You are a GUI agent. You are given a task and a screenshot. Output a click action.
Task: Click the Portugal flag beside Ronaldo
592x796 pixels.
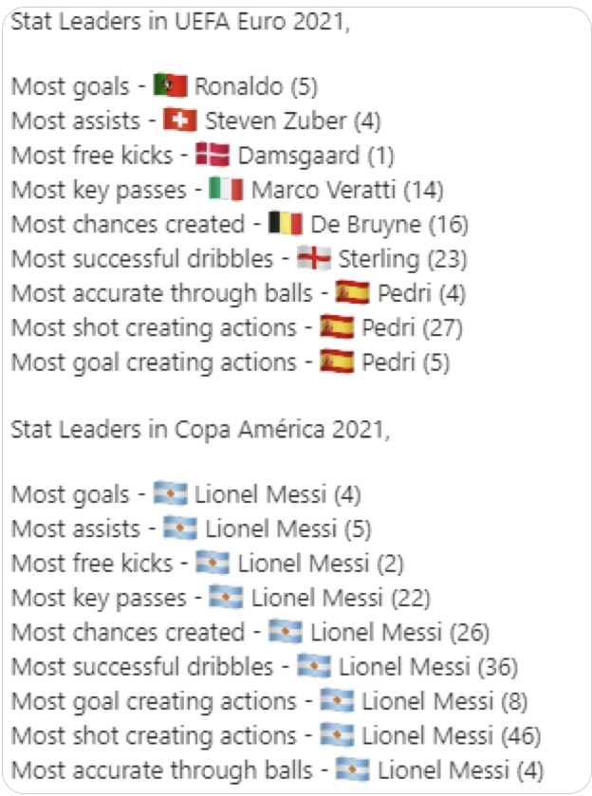171,85
